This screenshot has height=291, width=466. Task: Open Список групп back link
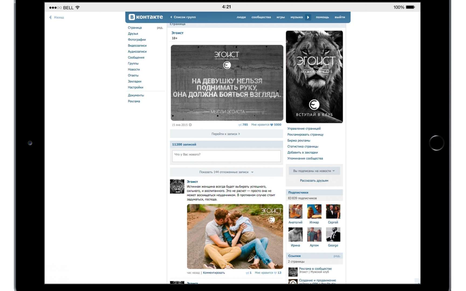(x=183, y=17)
